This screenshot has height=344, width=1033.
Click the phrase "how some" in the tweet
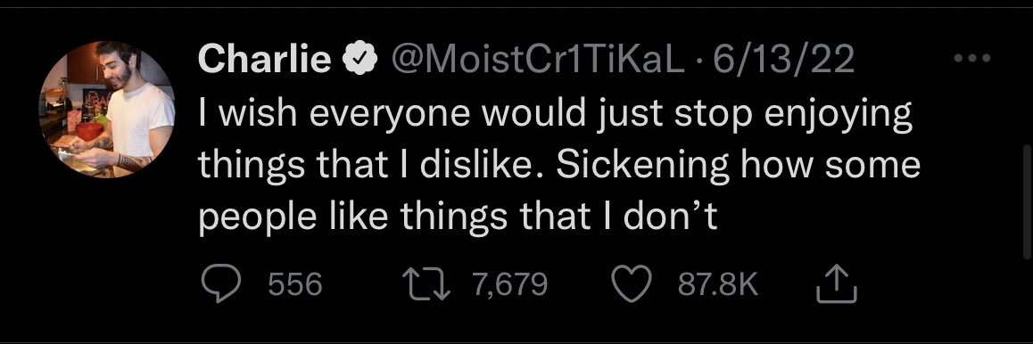831,165
